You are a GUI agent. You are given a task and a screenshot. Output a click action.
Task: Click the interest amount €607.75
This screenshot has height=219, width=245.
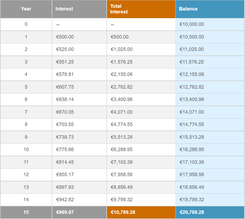pyautogui.click(x=65, y=87)
